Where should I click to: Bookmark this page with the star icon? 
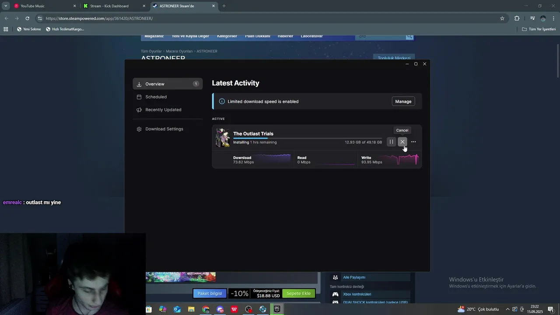[502, 18]
